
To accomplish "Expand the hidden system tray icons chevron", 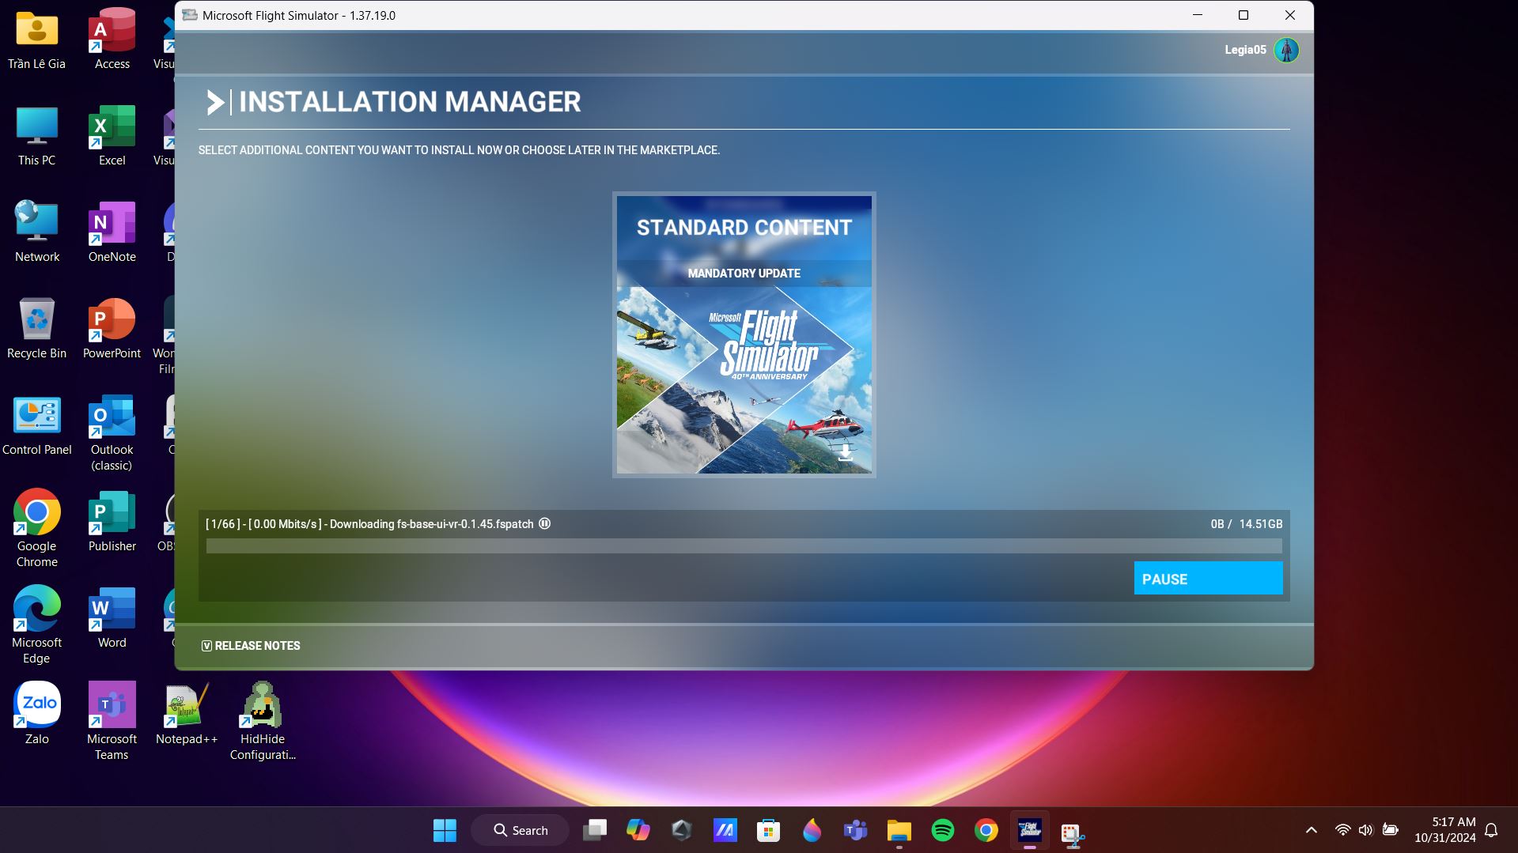I will 1311,830.
